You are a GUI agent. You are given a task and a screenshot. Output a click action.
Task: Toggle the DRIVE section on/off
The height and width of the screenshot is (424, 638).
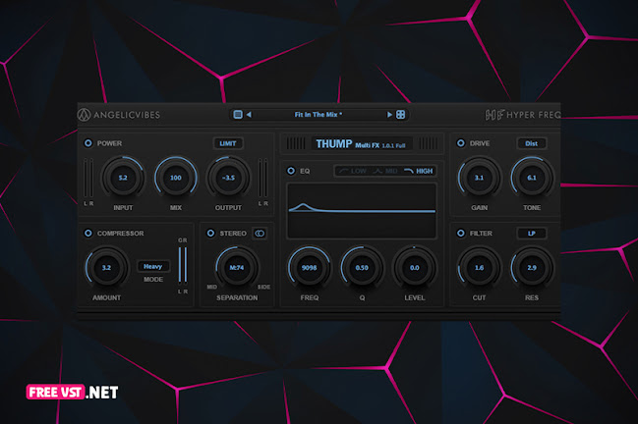pos(461,143)
